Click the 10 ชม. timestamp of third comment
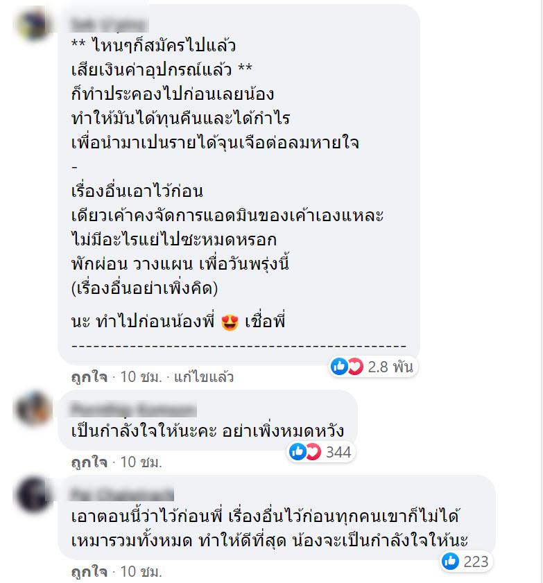The image size is (543, 583). click(141, 571)
